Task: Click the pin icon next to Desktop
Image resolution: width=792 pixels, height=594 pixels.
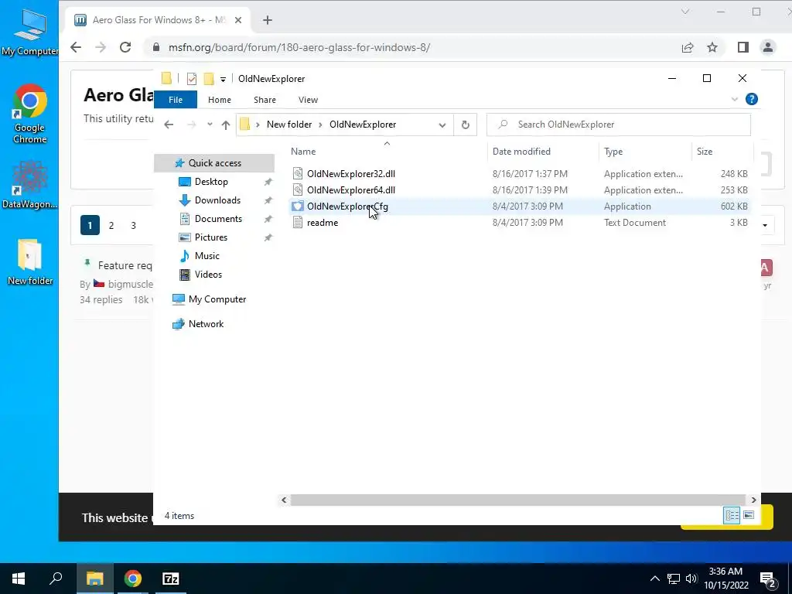Action: [x=268, y=182]
